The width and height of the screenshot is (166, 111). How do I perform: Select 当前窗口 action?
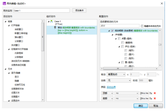pos(19,29)
